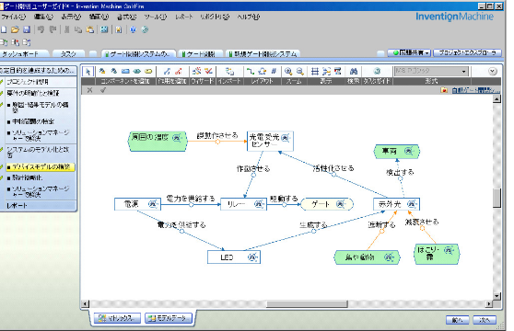Expand the round chevron toolbar options button
The height and width of the screenshot is (331, 514).
tap(493, 72)
